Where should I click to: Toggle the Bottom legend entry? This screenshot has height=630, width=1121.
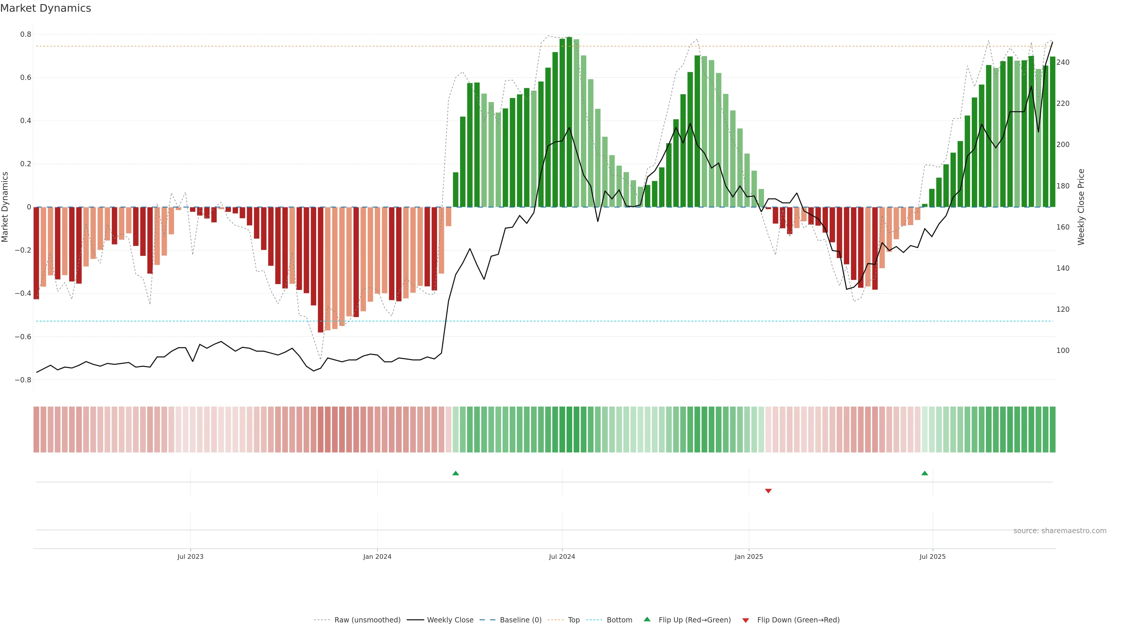pyautogui.click(x=619, y=620)
